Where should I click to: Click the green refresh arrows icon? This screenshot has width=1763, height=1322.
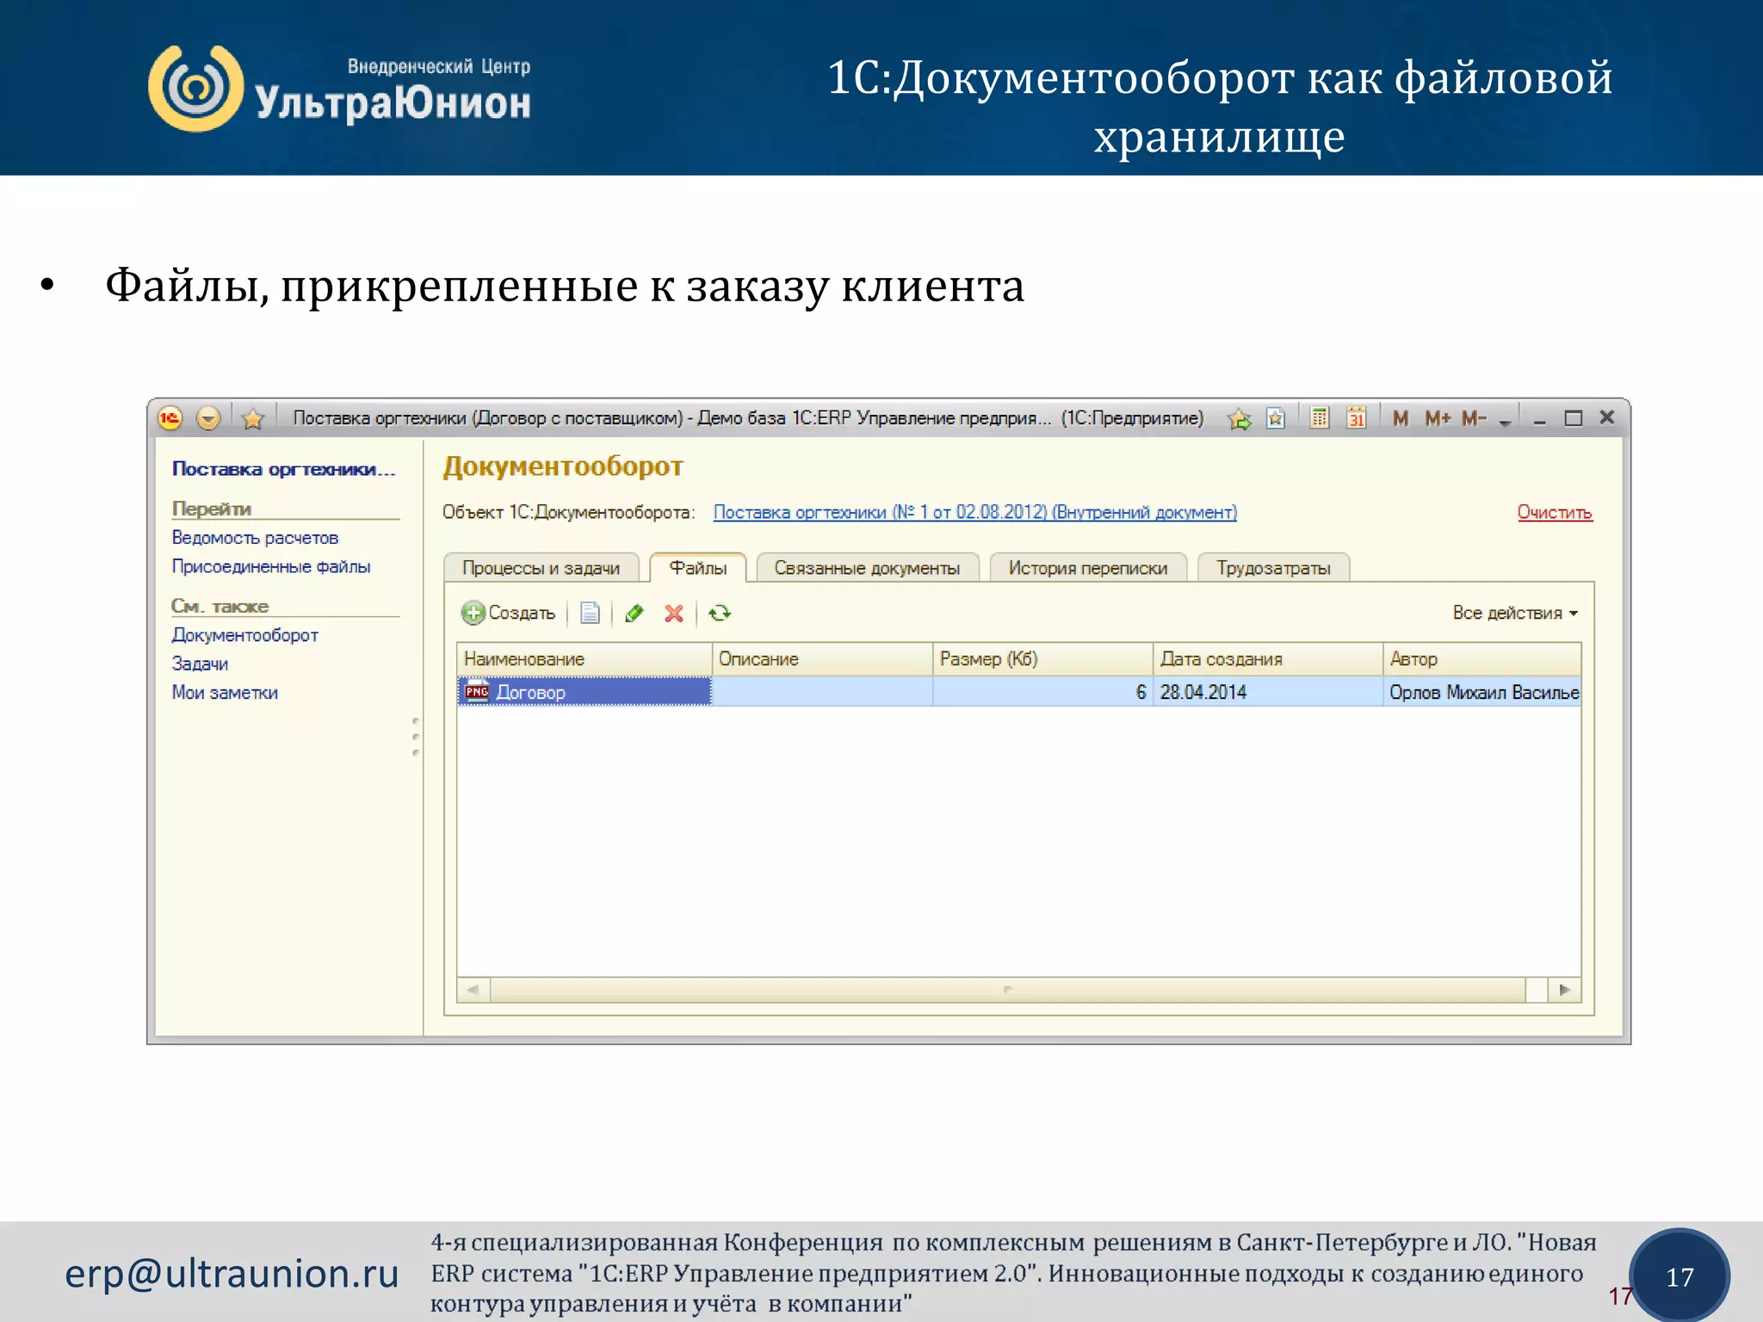[720, 614]
